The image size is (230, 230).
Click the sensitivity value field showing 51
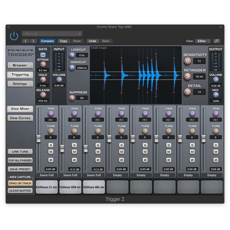click(199, 61)
